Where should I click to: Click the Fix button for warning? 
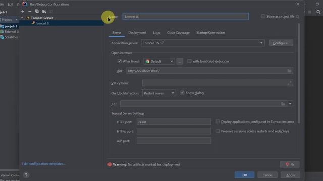click(x=289, y=164)
